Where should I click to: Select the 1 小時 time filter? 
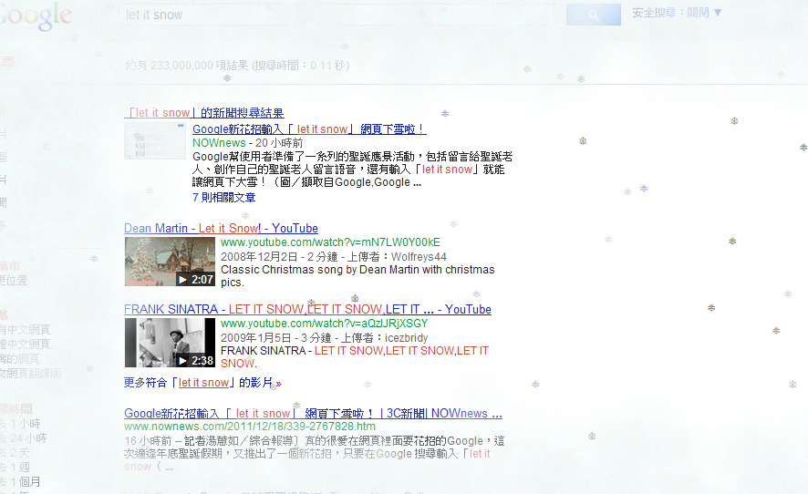(x=21, y=424)
